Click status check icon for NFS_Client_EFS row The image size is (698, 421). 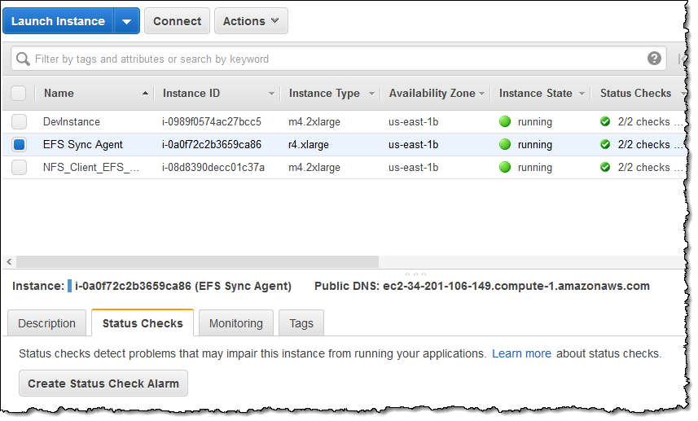click(605, 168)
